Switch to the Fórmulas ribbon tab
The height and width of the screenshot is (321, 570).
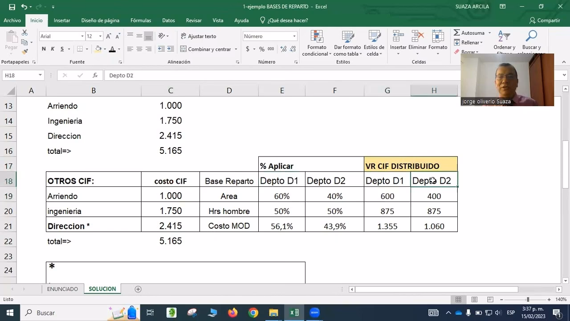point(140,20)
